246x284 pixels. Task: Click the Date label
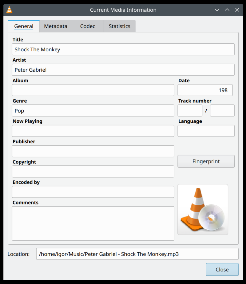click(x=184, y=81)
